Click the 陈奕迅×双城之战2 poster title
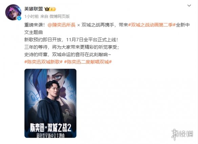This screenshot has height=144, width=198. [51, 128]
